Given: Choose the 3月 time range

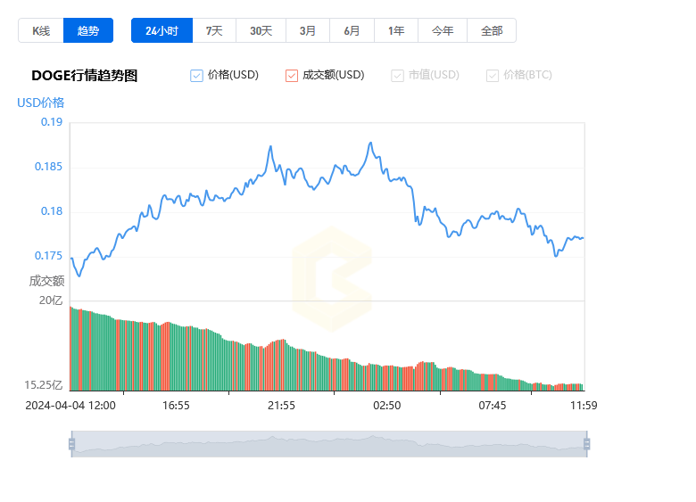Looking at the screenshot, I should (x=308, y=30).
